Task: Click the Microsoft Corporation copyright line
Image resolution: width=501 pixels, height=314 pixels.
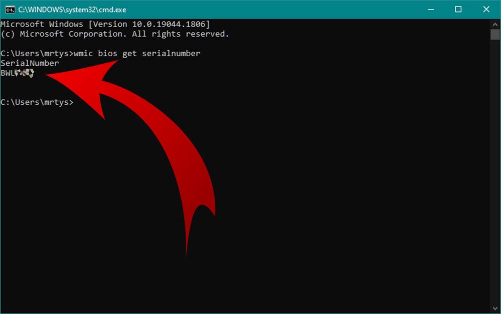Action: tap(115, 34)
